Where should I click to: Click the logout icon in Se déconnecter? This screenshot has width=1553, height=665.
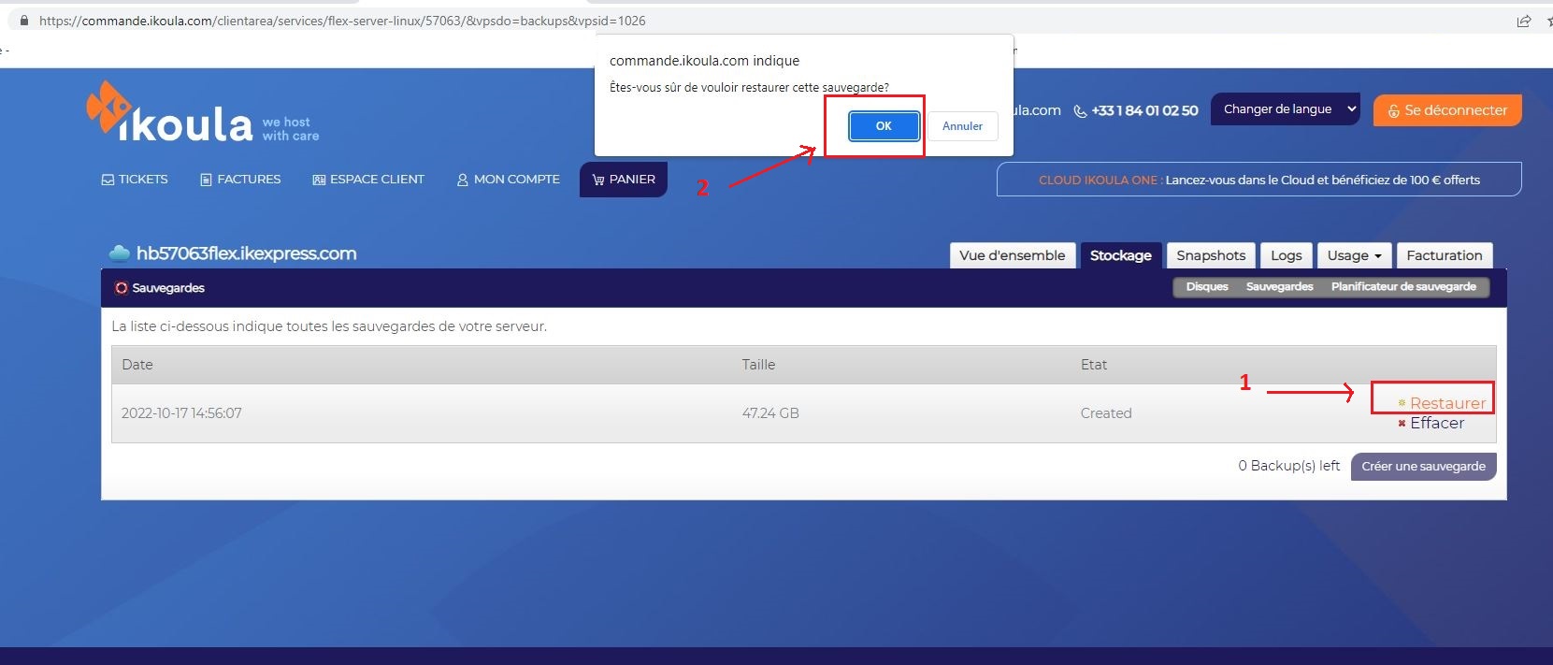click(x=1393, y=110)
